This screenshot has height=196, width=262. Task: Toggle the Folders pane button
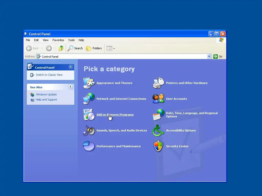(x=94, y=48)
